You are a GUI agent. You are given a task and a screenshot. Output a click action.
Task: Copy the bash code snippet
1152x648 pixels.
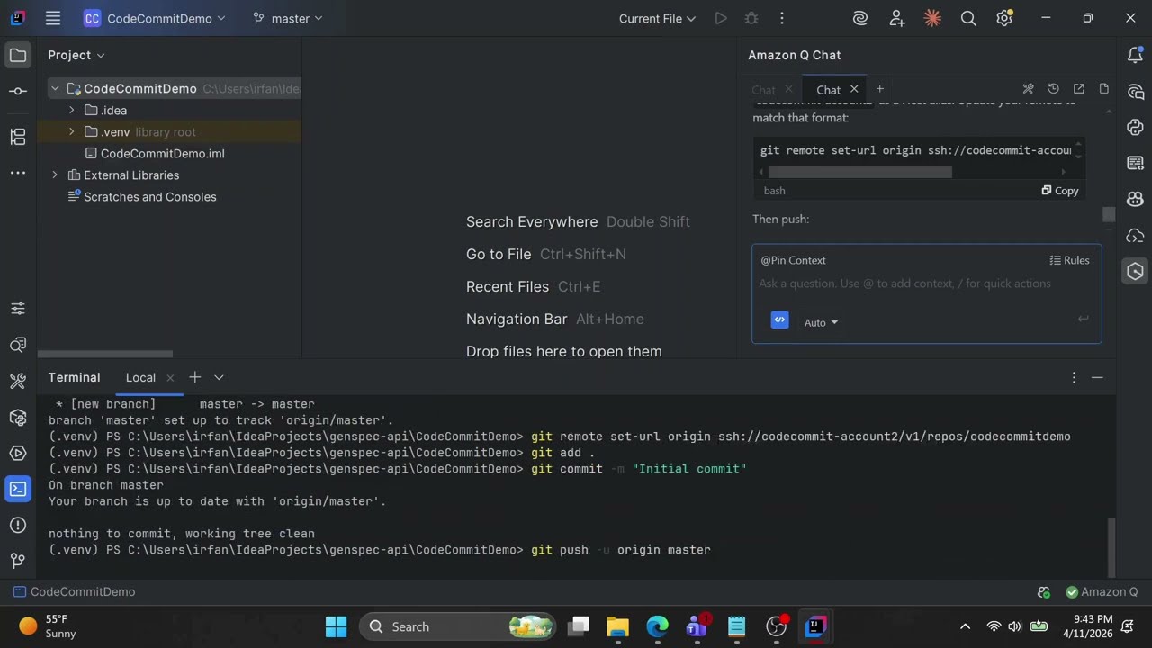(x=1060, y=191)
